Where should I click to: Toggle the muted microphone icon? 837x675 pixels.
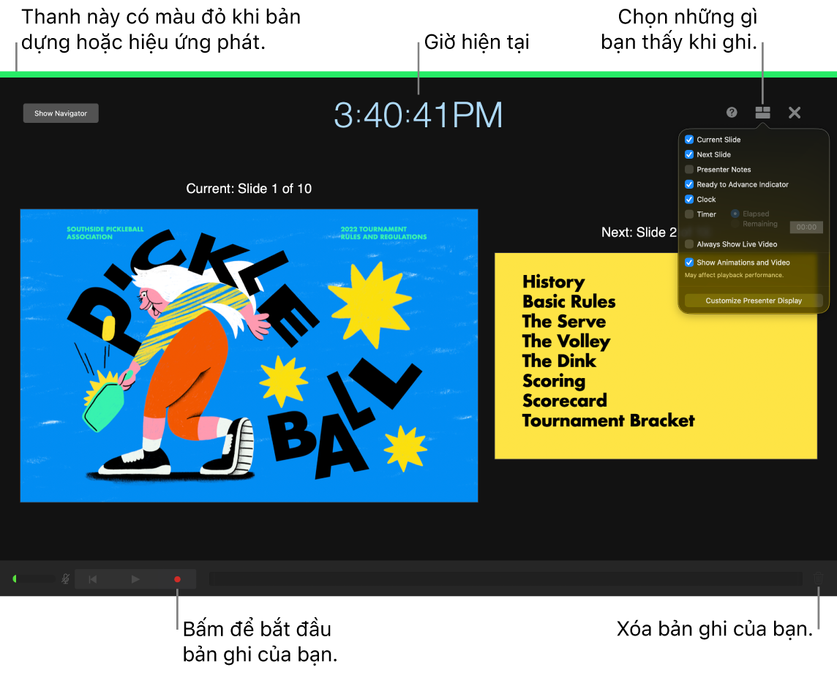[x=65, y=579]
